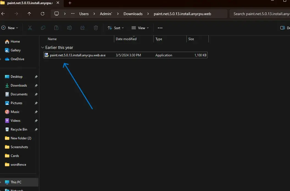Open the Sort dropdown
This screenshot has width=290, height=191.
pos(116,28)
